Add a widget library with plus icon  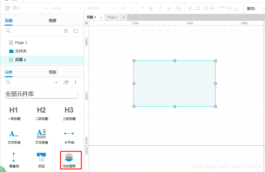56,82
